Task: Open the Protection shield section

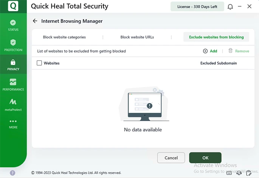Action: pos(13,45)
